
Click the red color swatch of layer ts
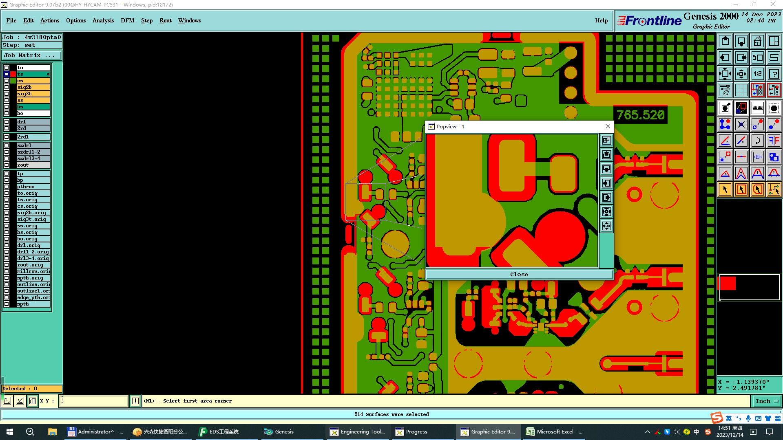13,74
